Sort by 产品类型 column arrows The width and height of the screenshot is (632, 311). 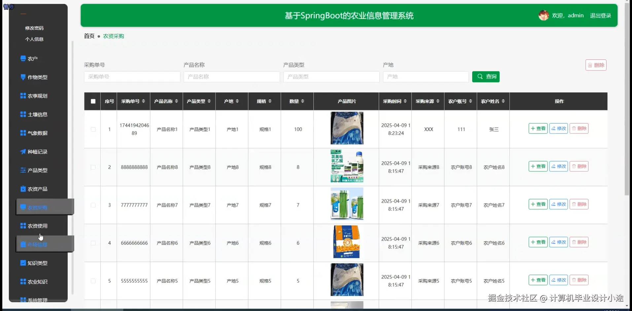coord(209,101)
